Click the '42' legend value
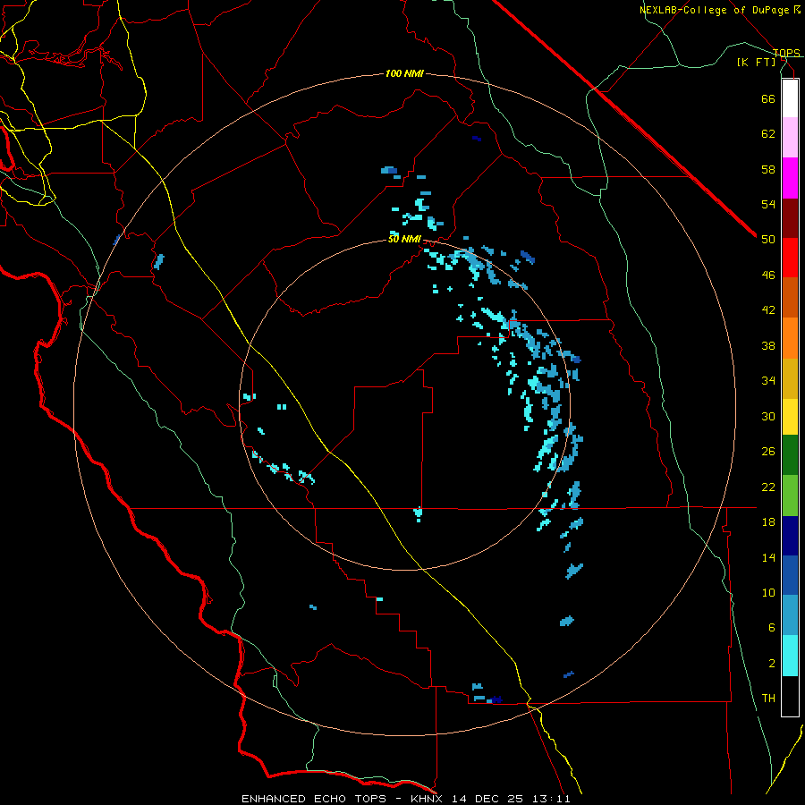 click(768, 310)
